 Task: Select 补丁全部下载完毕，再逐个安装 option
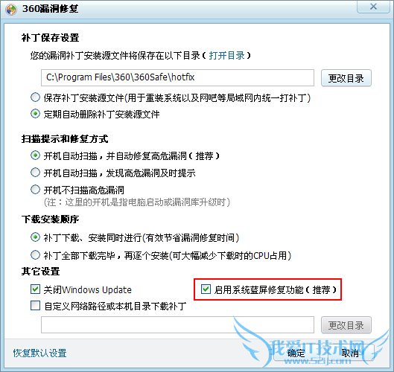[35, 255]
